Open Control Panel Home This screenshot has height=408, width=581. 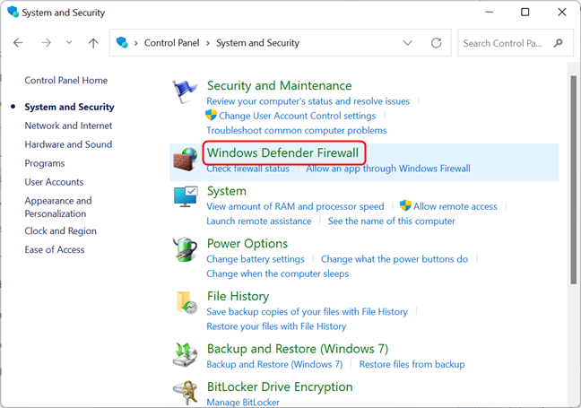66,81
